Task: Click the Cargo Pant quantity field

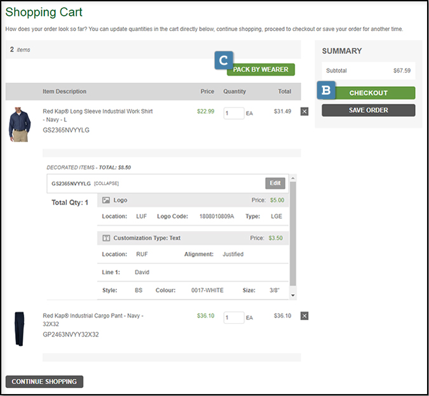Action: coord(233,317)
